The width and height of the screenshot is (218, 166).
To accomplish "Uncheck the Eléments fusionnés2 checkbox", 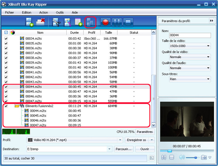I will tap(6, 106).
